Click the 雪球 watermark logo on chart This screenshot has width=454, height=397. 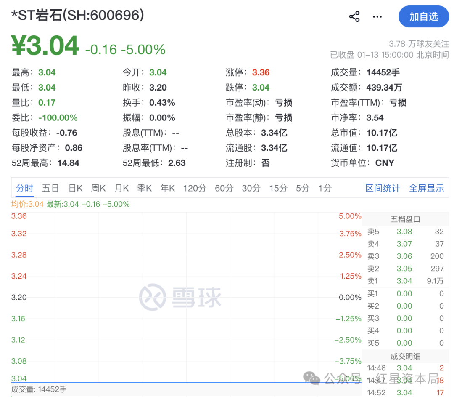point(180,297)
